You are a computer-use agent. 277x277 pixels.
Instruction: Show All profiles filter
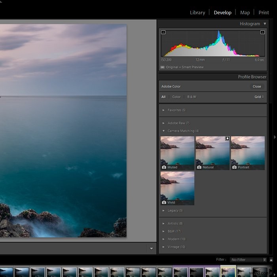(163, 97)
